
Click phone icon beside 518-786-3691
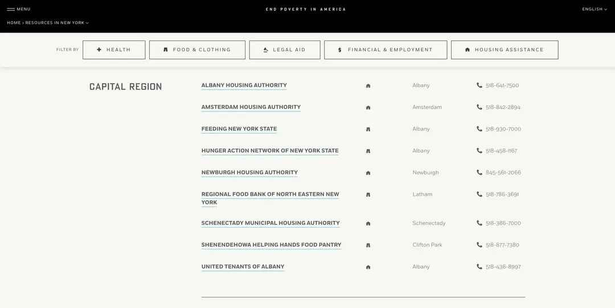tap(479, 194)
